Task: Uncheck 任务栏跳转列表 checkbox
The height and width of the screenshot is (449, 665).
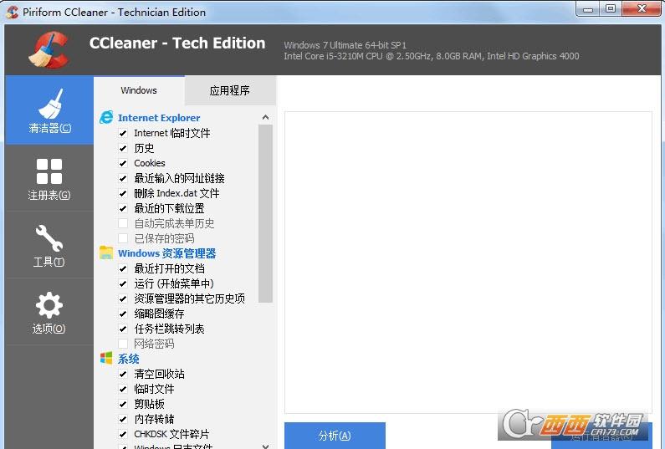Action: click(x=123, y=329)
